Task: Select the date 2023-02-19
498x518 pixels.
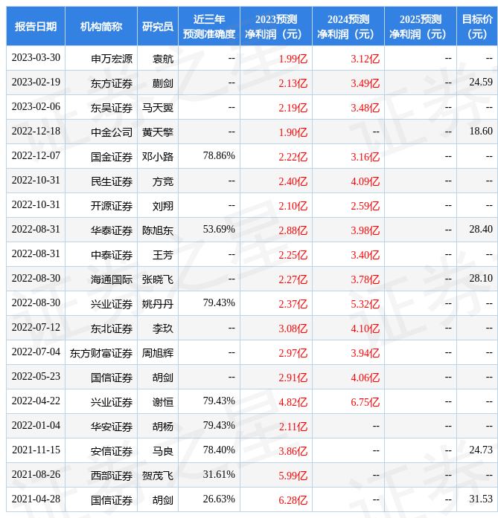Action: [36, 82]
